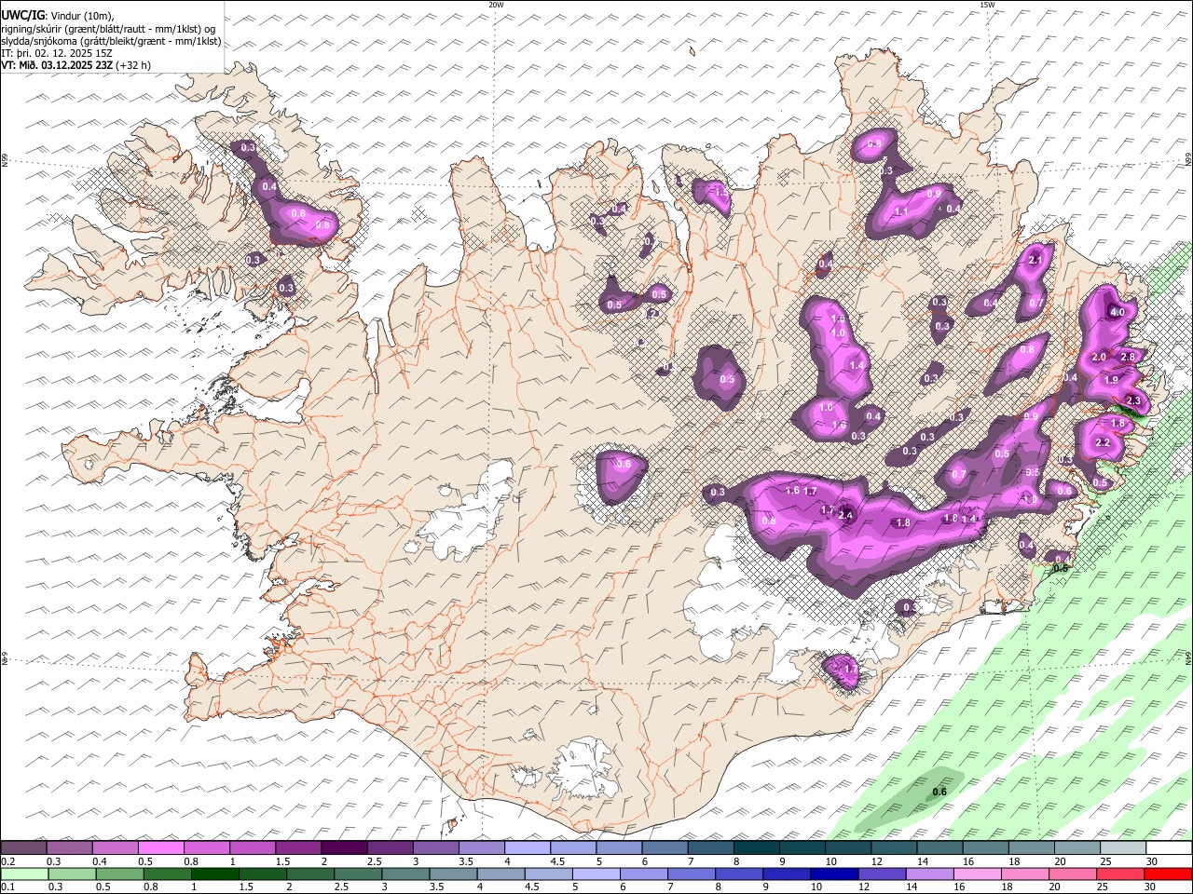Screen dimensions: 1193x894
Task: Click the 'VT: Mið. 03.12.2025 23Z (+32 h)' text
Action: (76, 65)
